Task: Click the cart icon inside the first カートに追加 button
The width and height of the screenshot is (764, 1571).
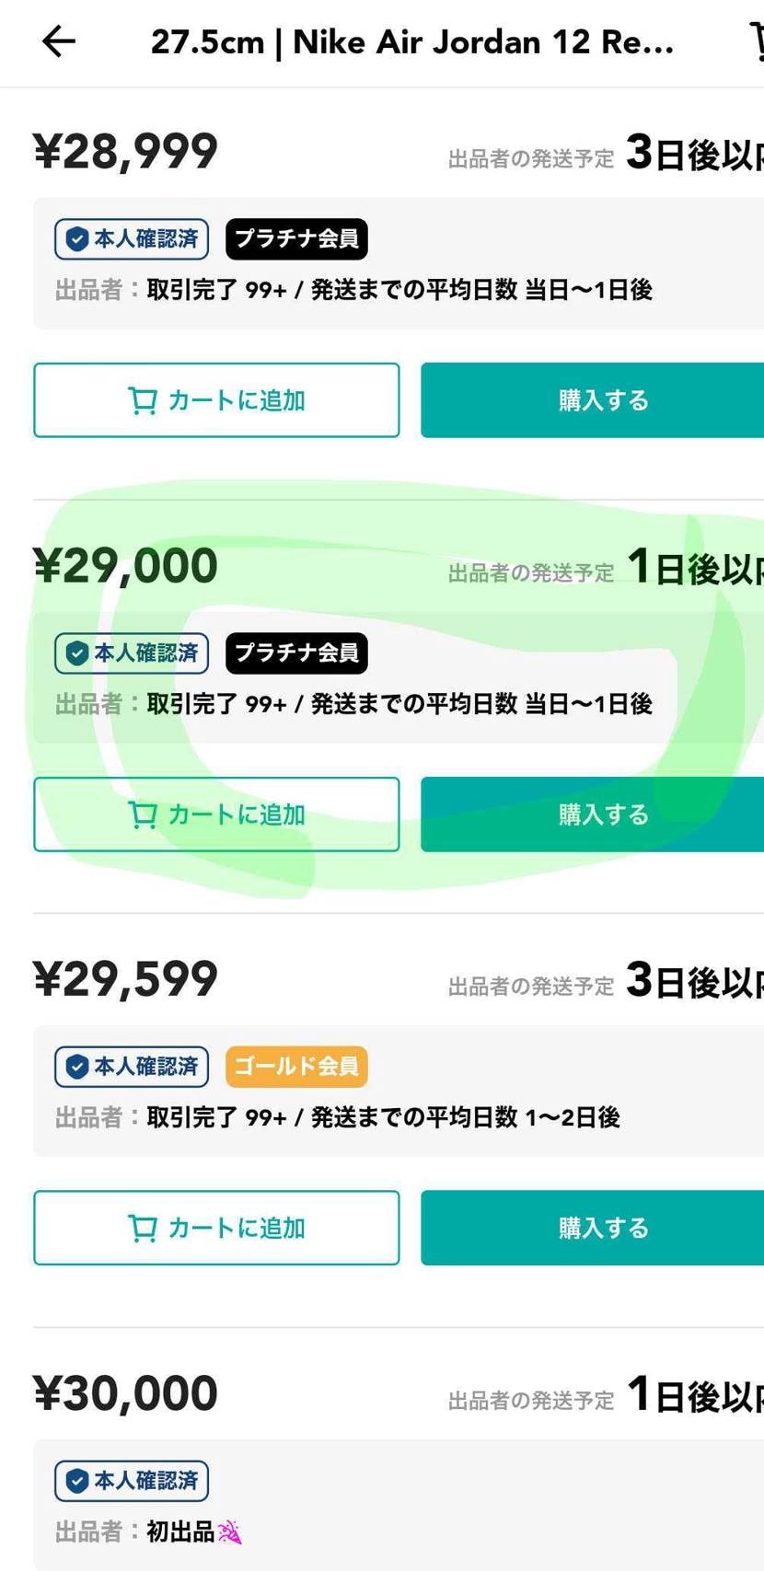Action: click(x=141, y=400)
